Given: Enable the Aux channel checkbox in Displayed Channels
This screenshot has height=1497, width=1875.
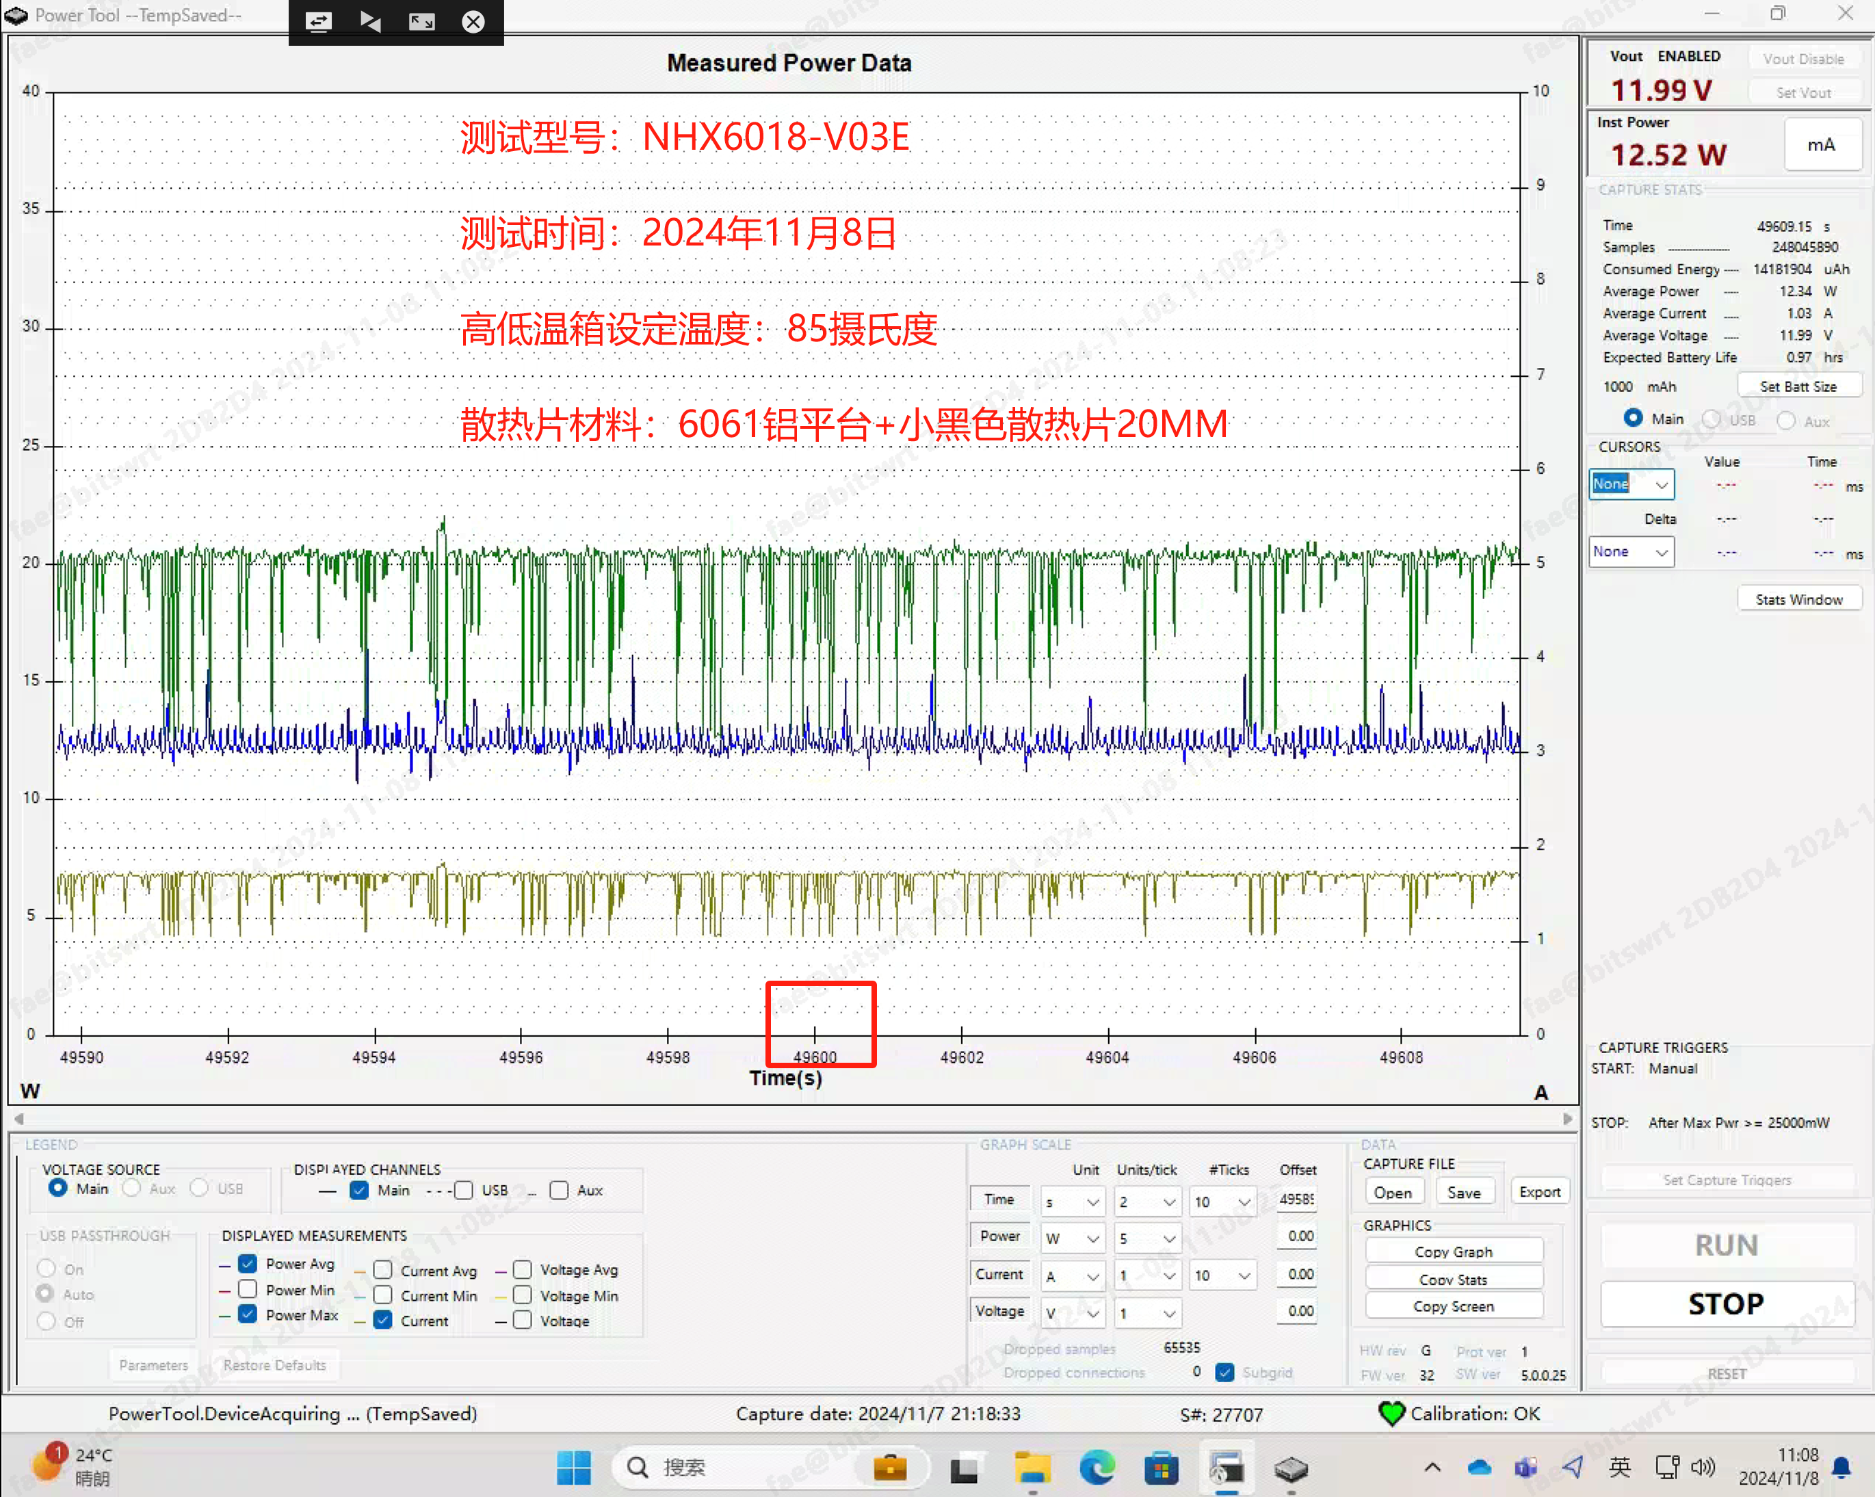Looking at the screenshot, I should 559,1190.
